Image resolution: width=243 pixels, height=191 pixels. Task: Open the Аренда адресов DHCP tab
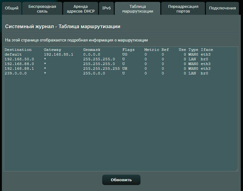pos(81,9)
